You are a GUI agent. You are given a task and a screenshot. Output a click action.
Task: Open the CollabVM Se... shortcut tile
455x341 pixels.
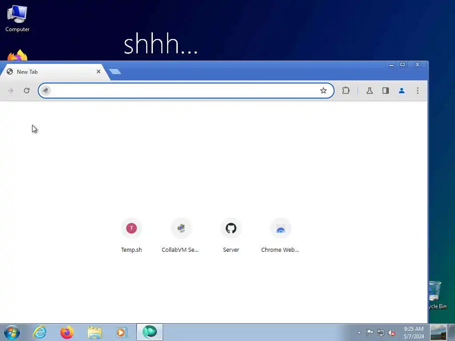pos(180,236)
